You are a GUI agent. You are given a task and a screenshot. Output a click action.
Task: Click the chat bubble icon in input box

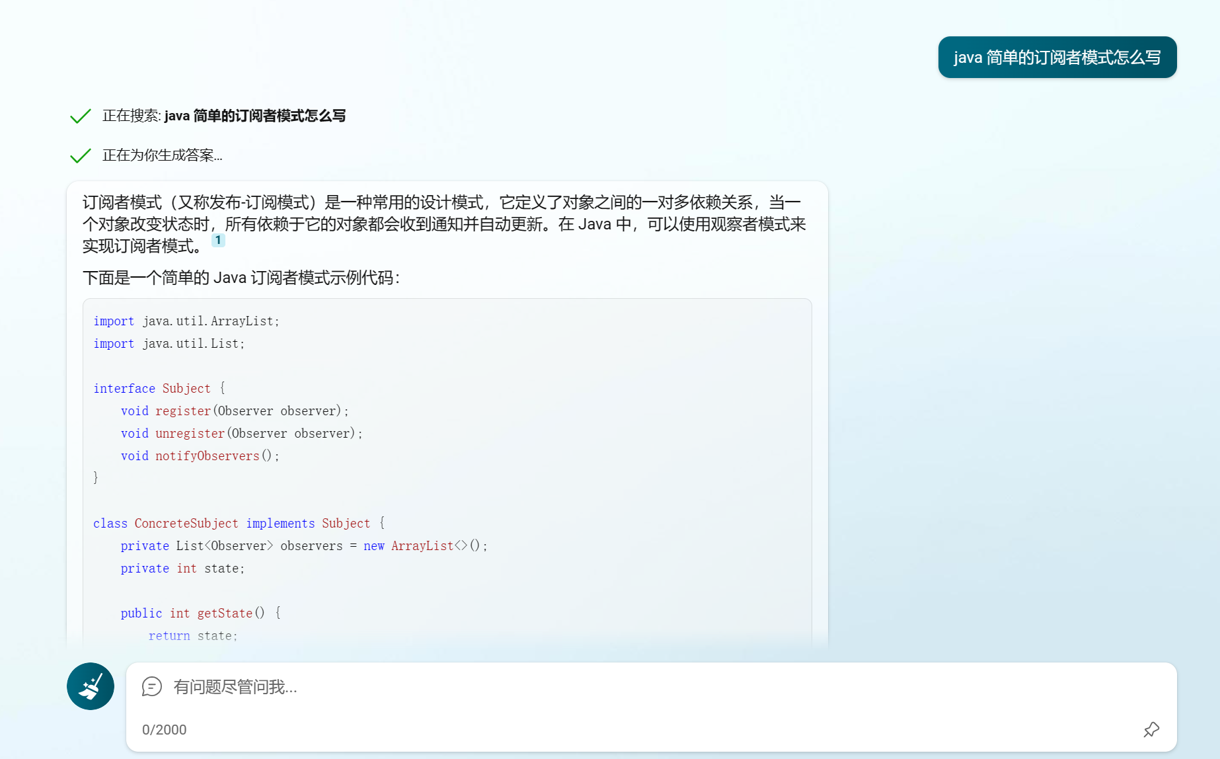point(152,687)
